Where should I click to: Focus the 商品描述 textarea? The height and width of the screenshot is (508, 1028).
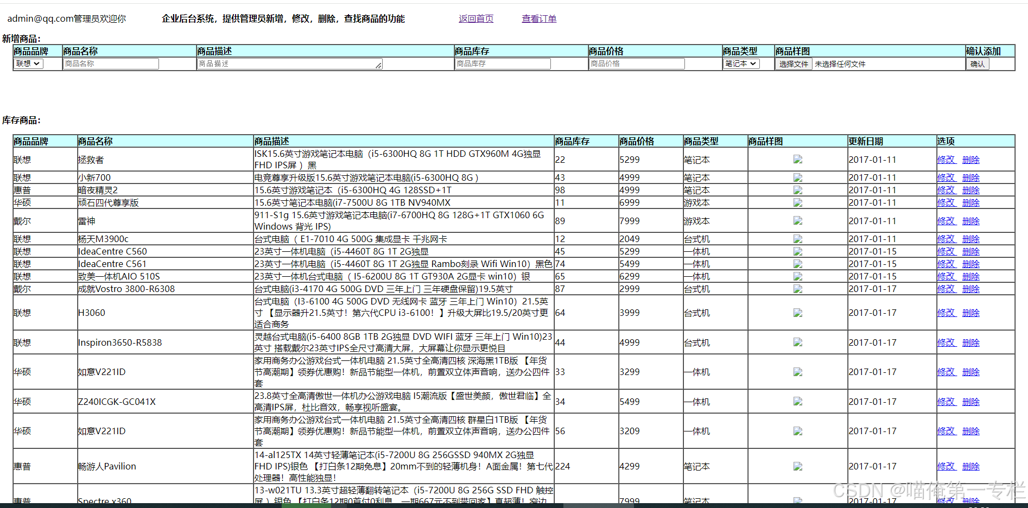pos(290,63)
